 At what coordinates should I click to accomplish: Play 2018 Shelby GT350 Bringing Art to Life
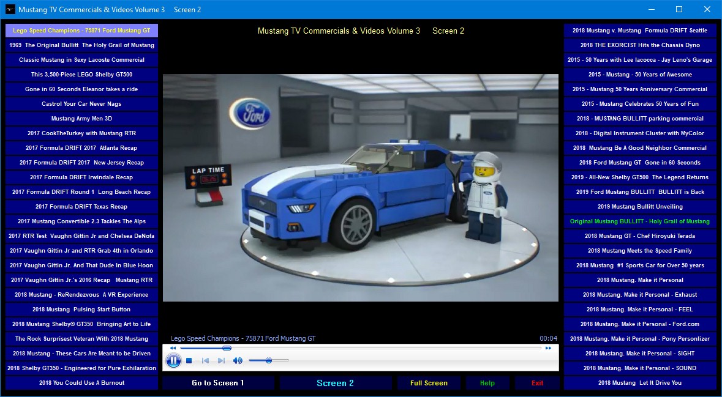[x=81, y=324]
